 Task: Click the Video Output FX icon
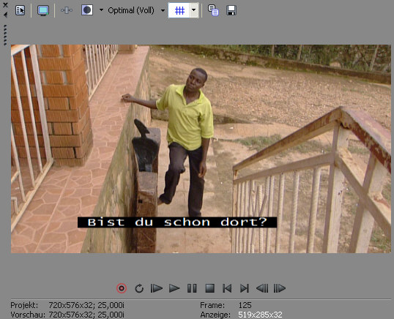pos(67,10)
